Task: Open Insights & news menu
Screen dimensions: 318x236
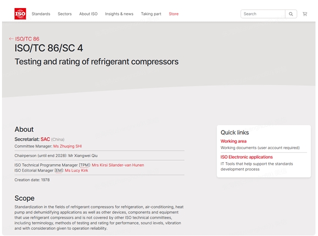Action: point(119,14)
